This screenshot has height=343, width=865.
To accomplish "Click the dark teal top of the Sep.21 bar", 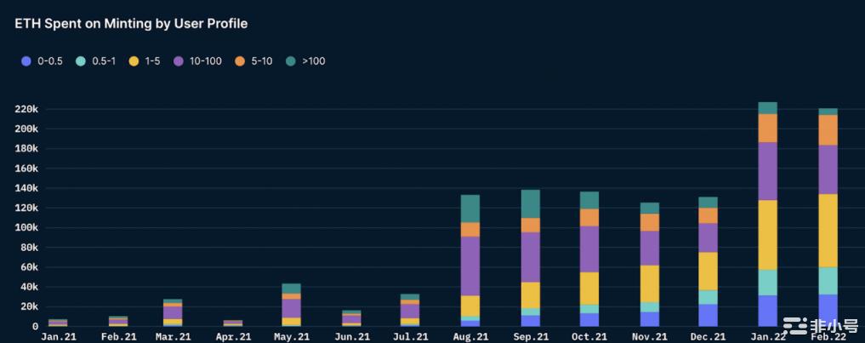I will pyautogui.click(x=530, y=203).
